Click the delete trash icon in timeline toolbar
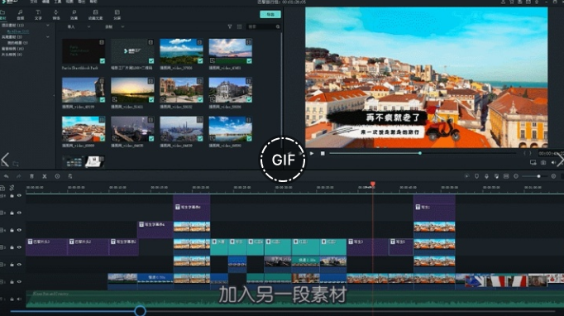This screenshot has width=564, height=316. click(x=31, y=176)
